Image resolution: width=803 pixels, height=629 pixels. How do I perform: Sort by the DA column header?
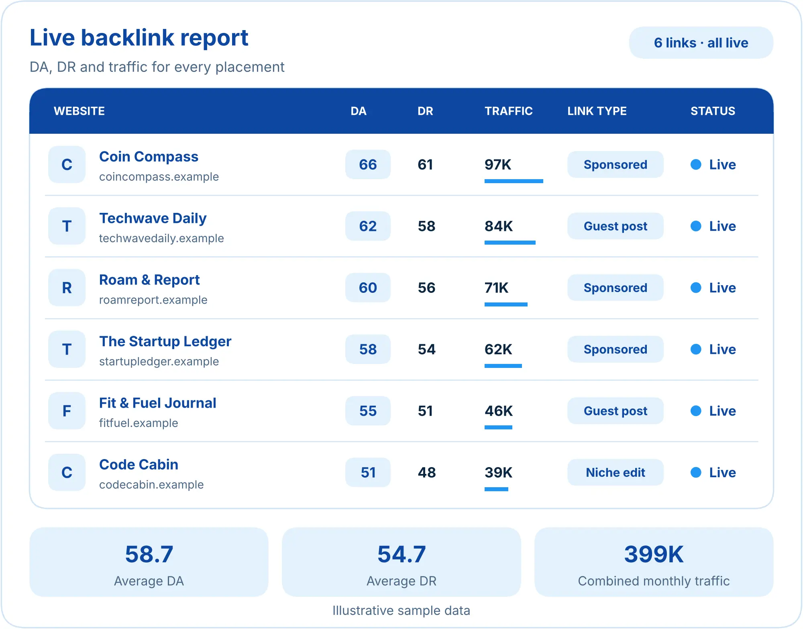coord(359,111)
